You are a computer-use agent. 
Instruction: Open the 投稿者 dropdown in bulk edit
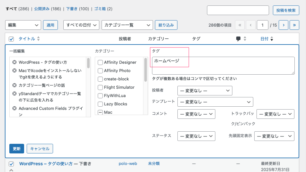point(205,91)
